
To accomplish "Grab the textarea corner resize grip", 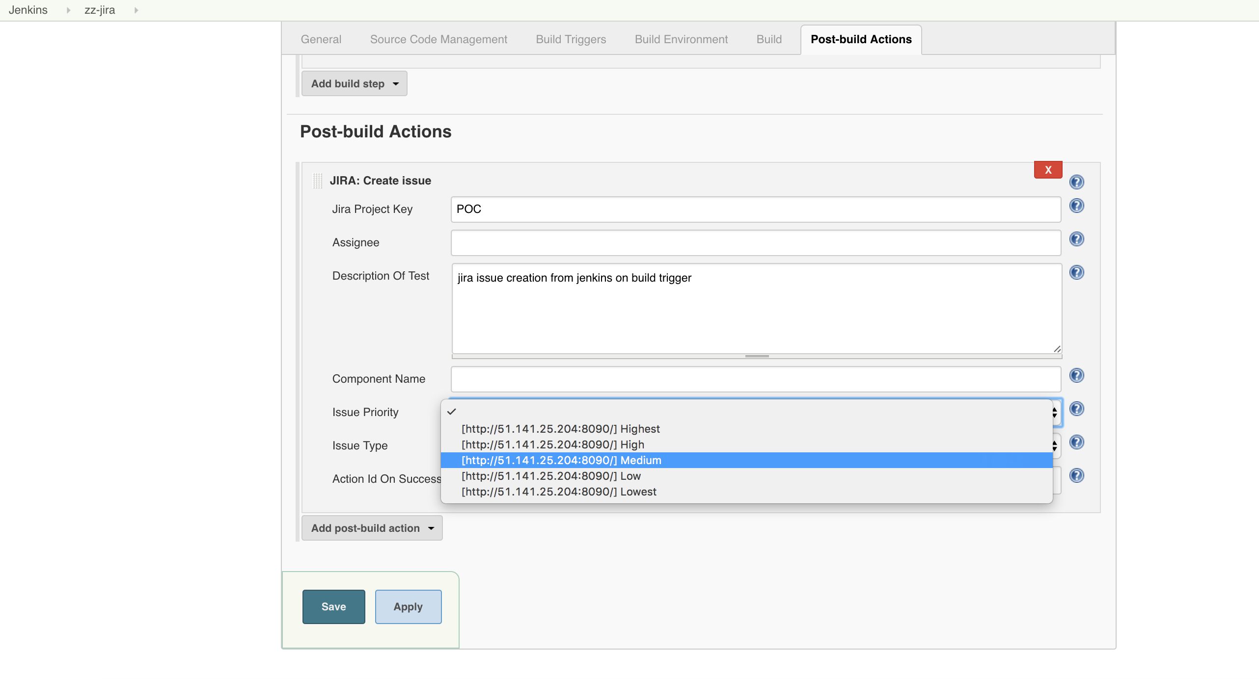I will click(x=1057, y=349).
